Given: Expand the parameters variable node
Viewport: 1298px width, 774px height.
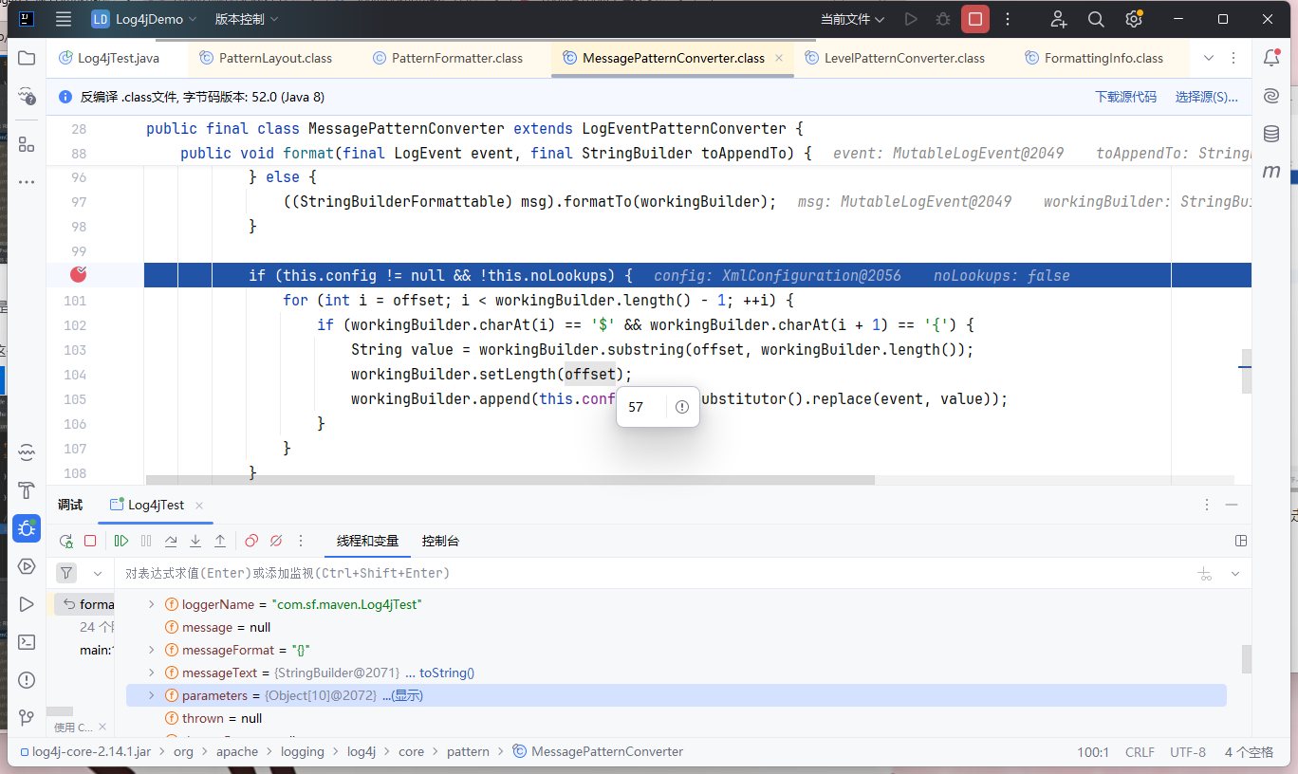Looking at the screenshot, I should coord(150,695).
